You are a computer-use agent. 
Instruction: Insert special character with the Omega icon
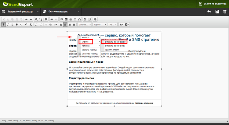pyautogui.click(x=79, y=19)
